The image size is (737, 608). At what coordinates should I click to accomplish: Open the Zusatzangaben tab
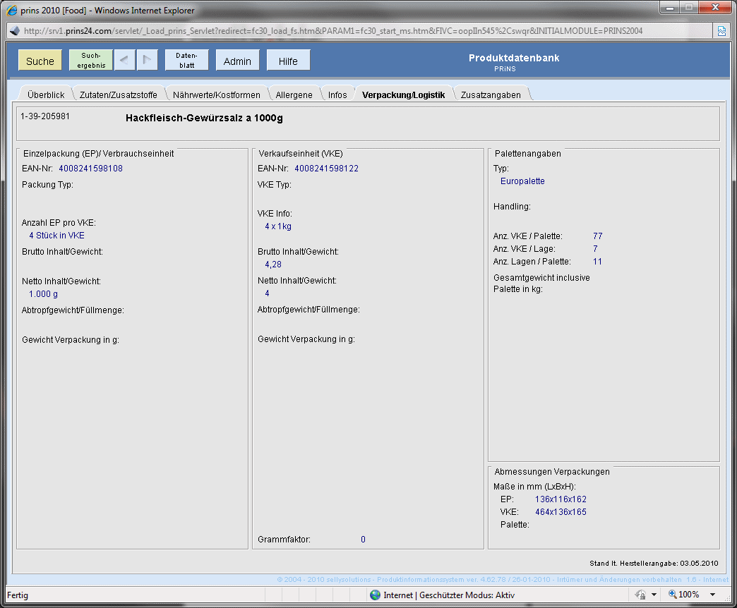(490, 95)
